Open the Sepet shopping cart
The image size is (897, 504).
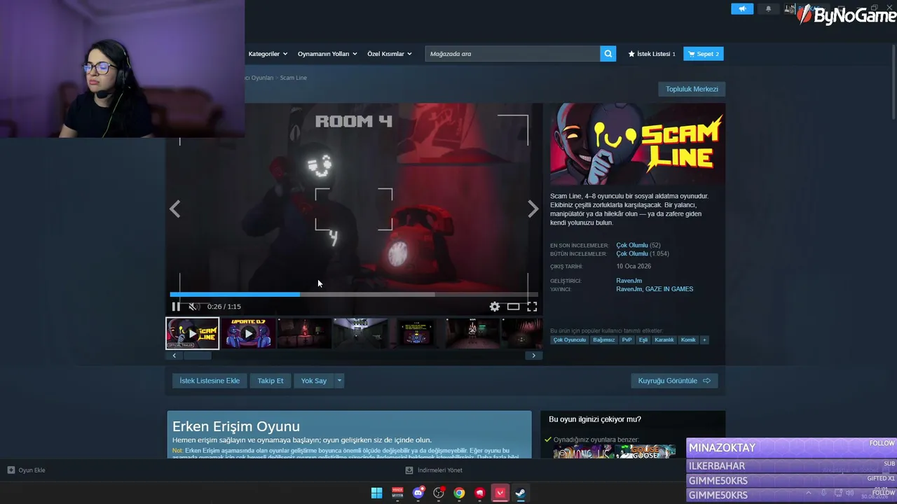coord(704,54)
